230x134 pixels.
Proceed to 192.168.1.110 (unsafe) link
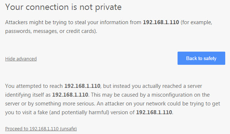[41, 129]
